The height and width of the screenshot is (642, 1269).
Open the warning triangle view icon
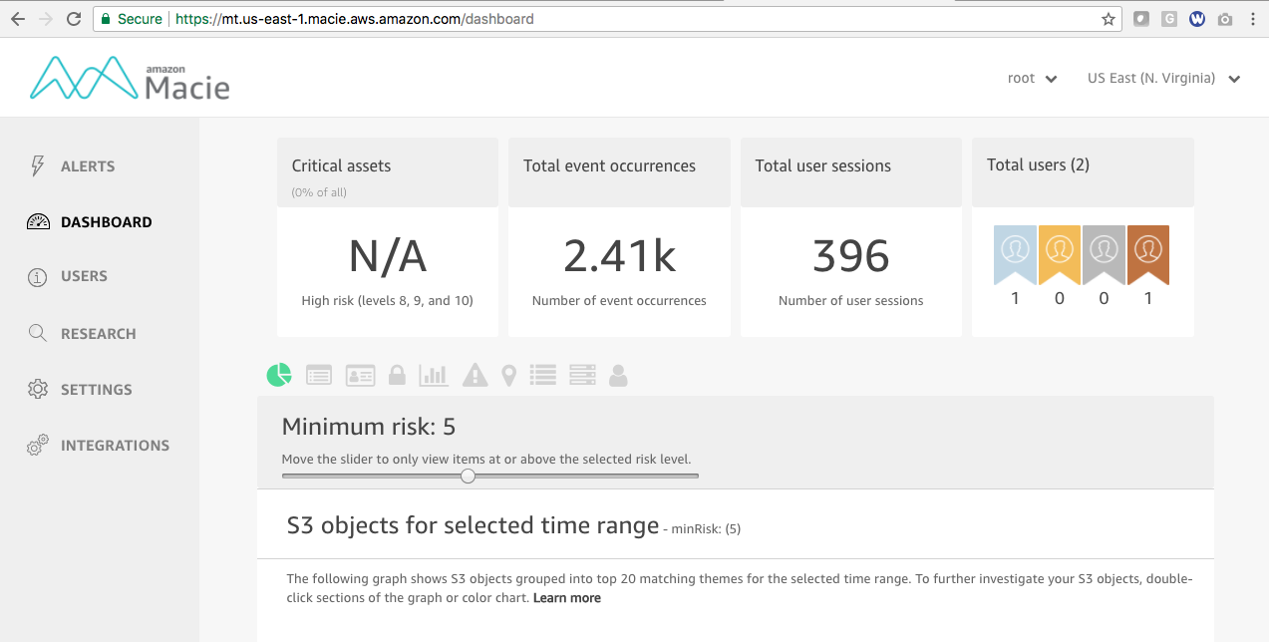point(476,375)
